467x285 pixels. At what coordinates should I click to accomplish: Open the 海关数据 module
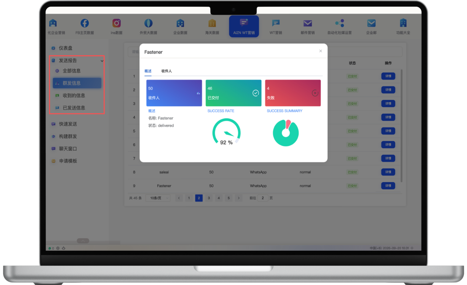[212, 27]
